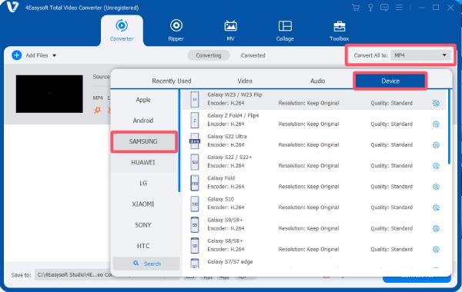Click the orange edit star icon under MP4
This screenshot has width=462, height=292.
[x=98, y=110]
